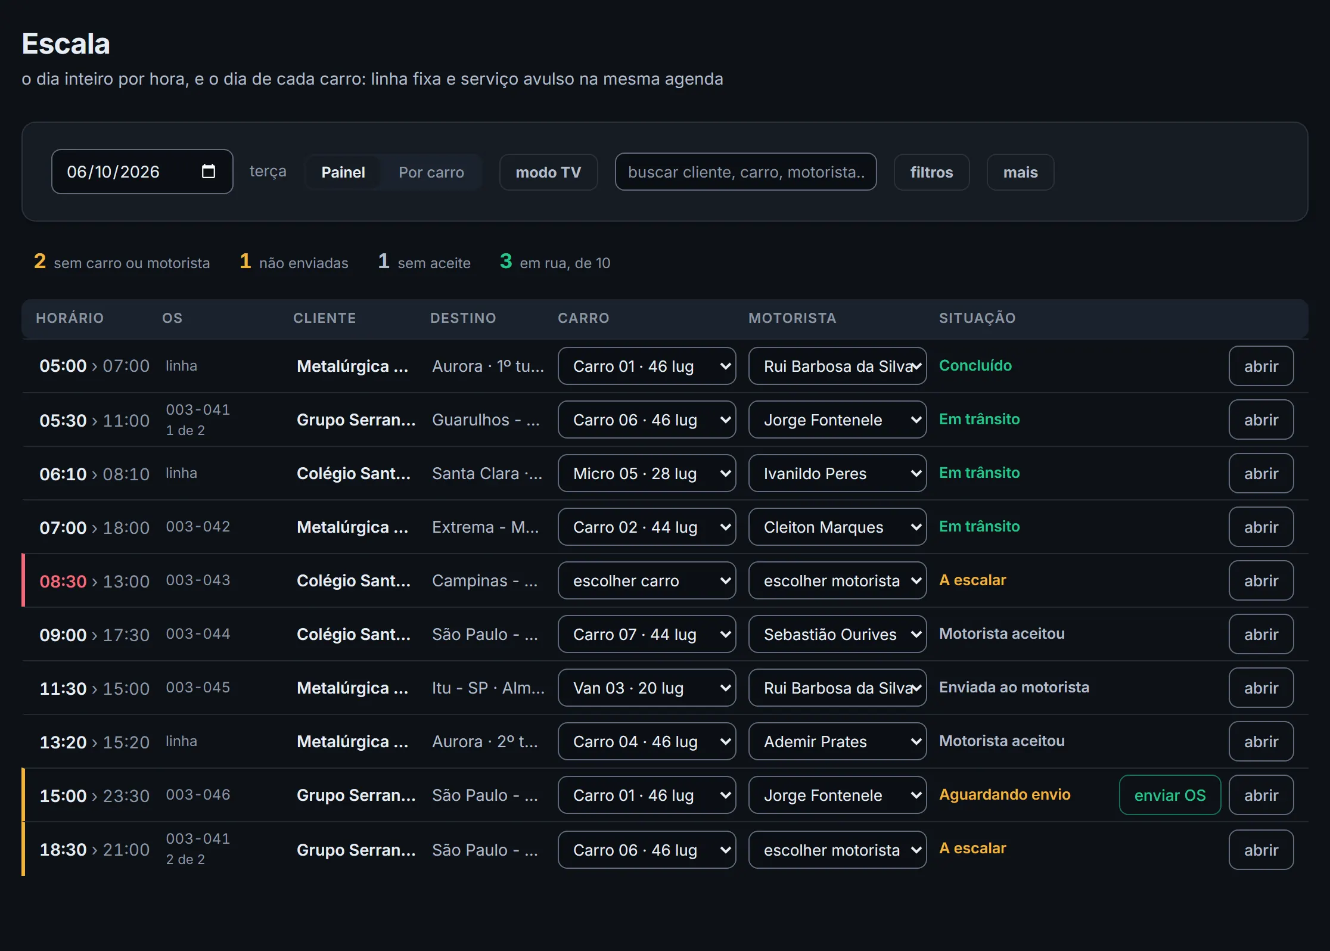The width and height of the screenshot is (1330, 951).
Task: Open Micro 05 · 28 lug dropdown
Action: point(647,473)
